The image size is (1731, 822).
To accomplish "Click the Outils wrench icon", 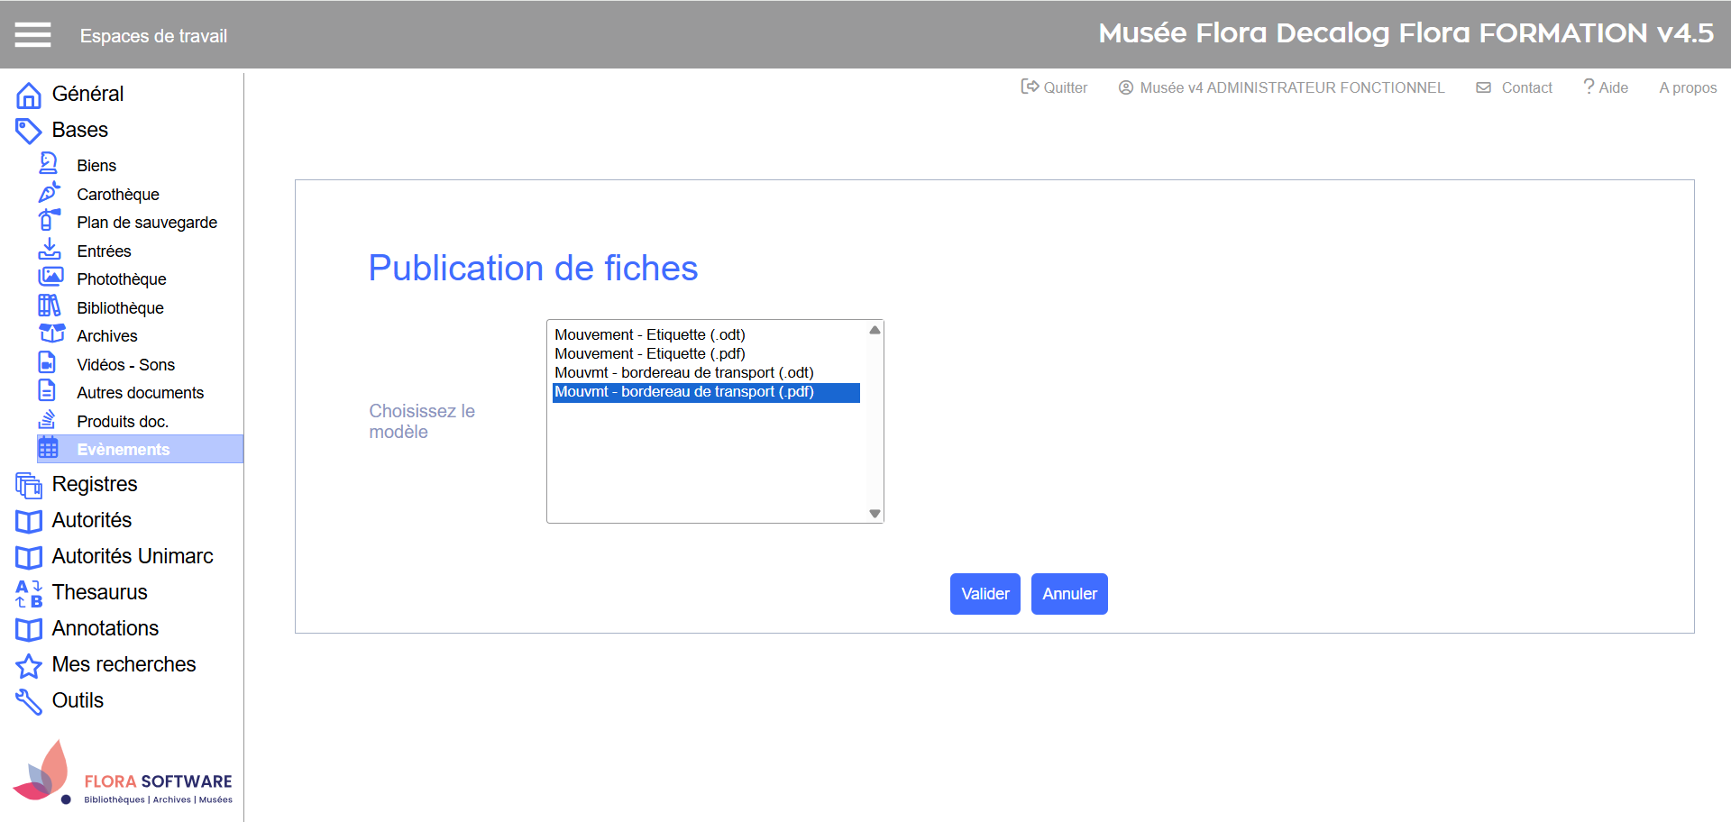I will tap(29, 701).
